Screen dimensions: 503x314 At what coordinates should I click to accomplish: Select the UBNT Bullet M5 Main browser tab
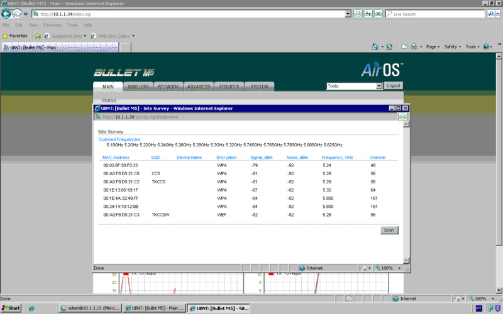coord(60,48)
